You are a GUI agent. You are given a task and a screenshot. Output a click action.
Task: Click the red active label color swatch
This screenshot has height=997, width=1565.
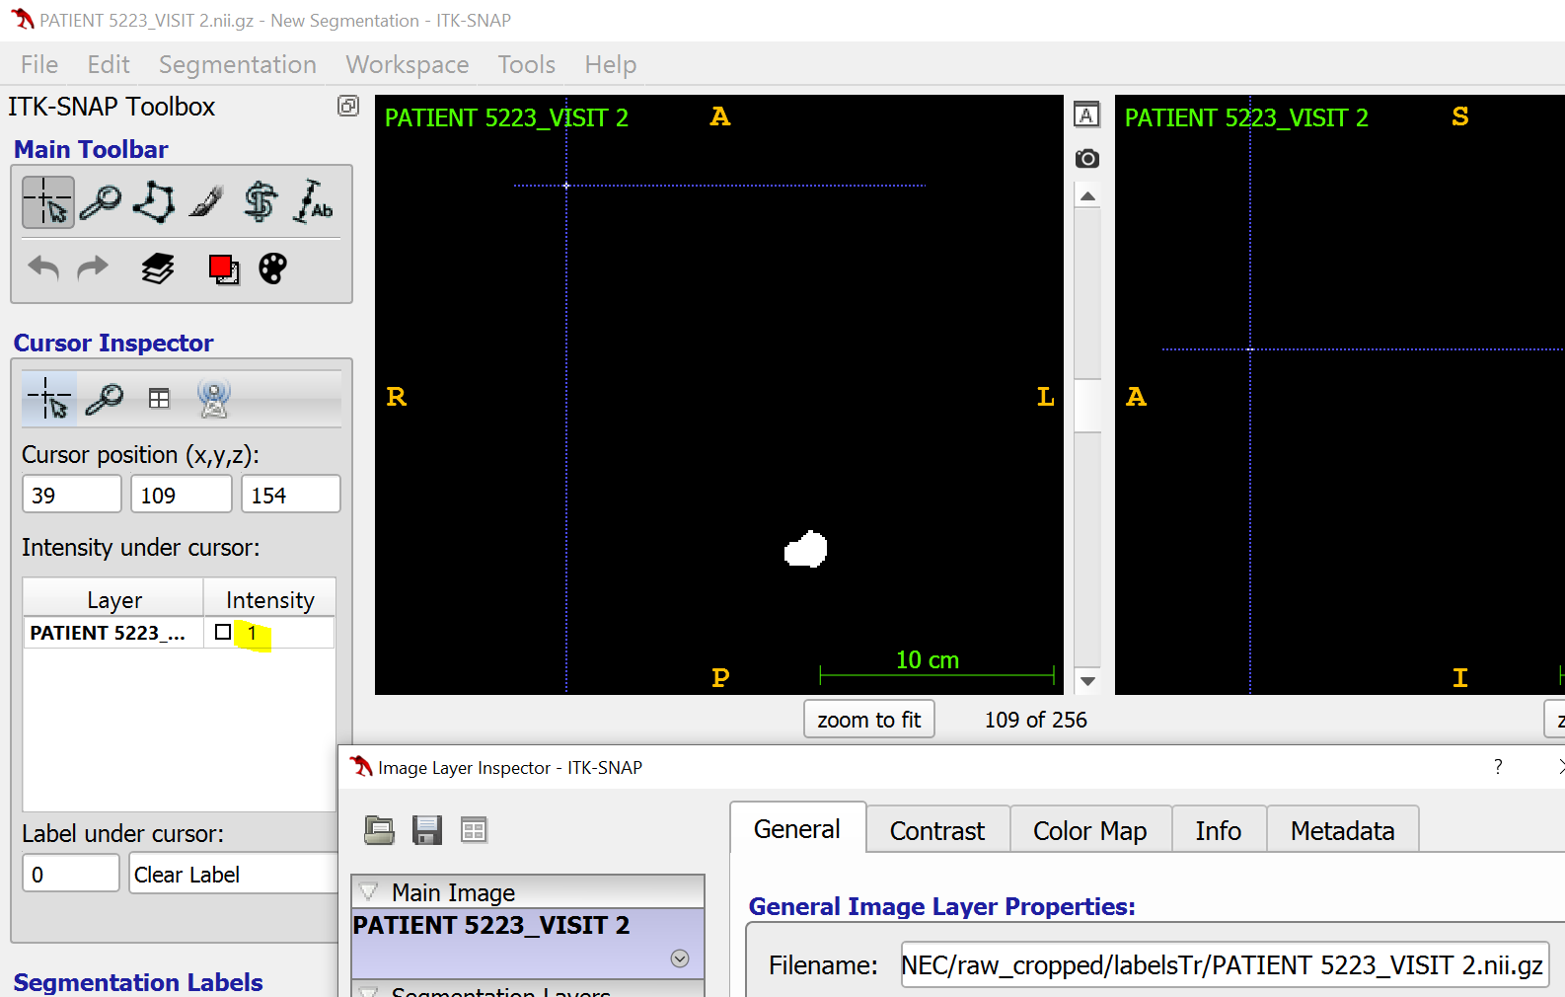coord(223,268)
